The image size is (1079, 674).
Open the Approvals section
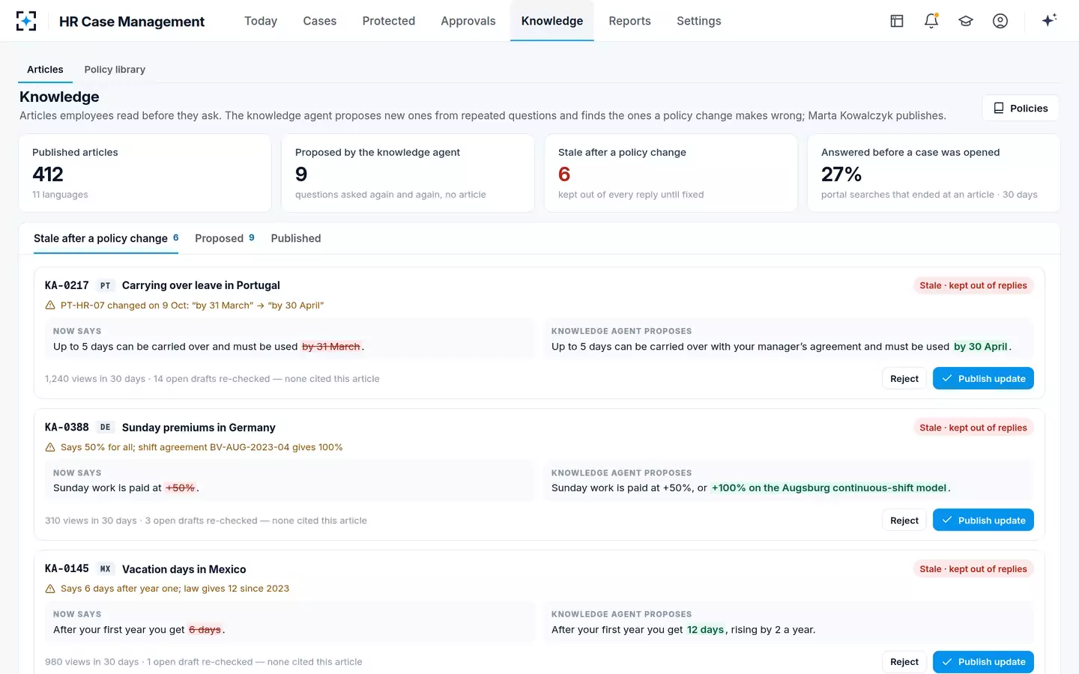468,21
